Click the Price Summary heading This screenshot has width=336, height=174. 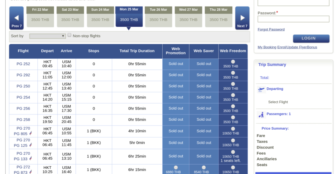(275, 128)
